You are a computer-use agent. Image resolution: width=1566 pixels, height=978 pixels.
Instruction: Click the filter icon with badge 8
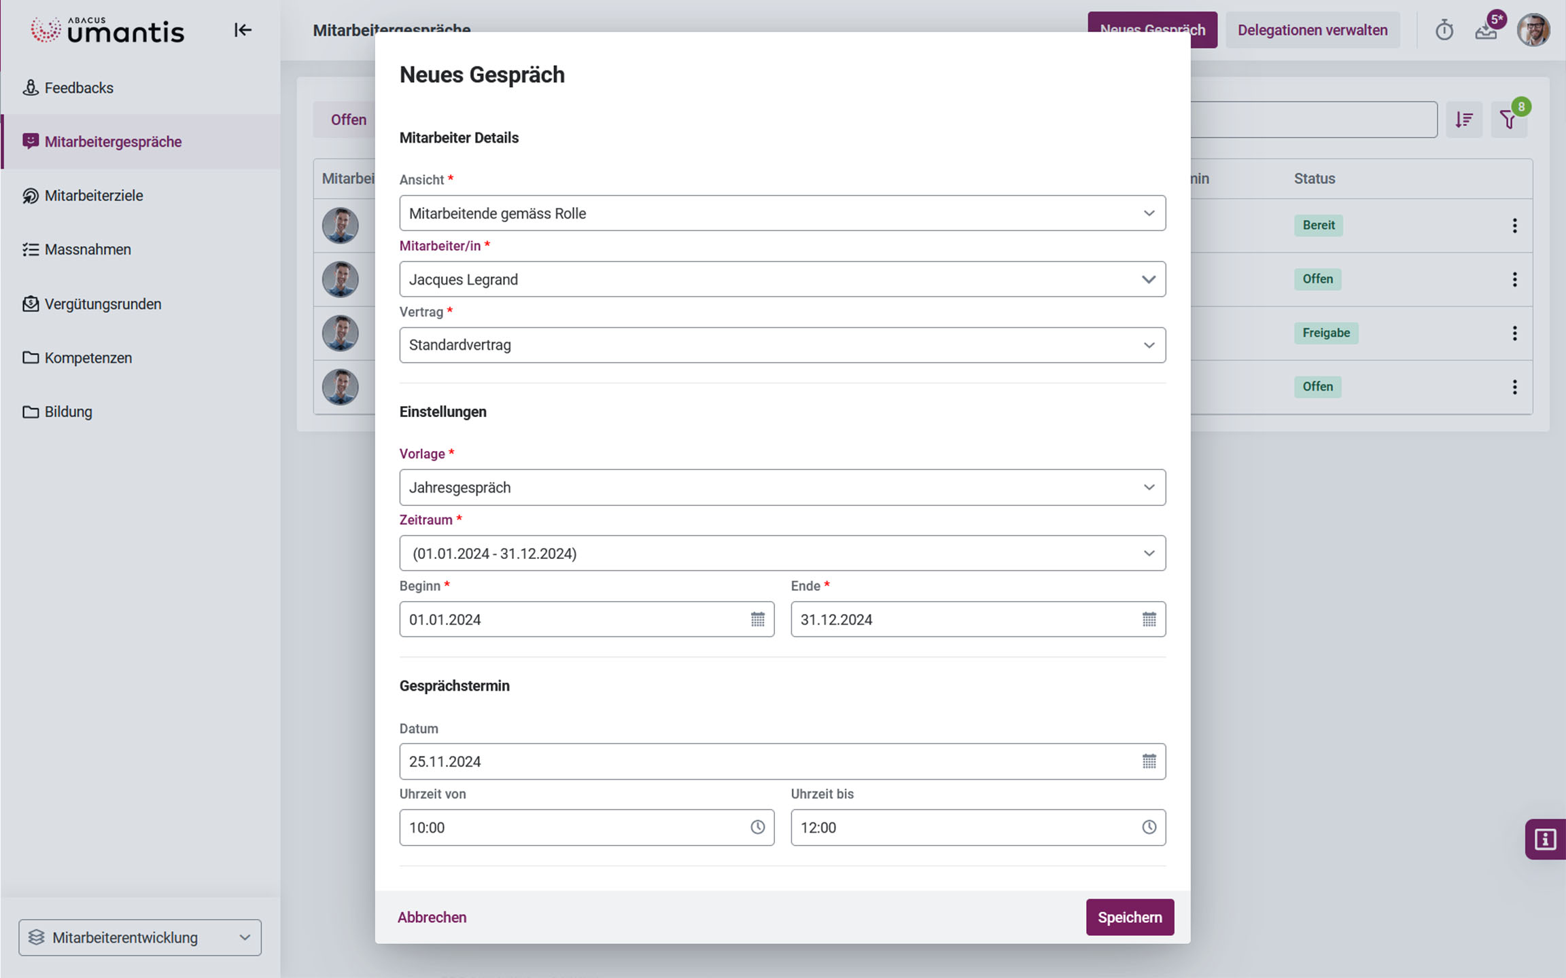(1508, 120)
